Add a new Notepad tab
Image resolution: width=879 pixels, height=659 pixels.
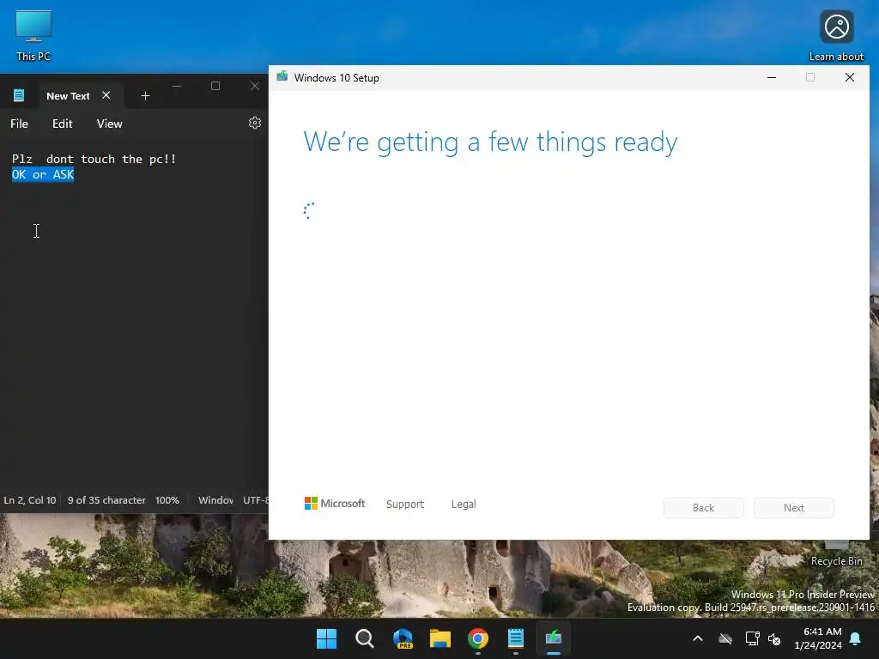coord(145,96)
